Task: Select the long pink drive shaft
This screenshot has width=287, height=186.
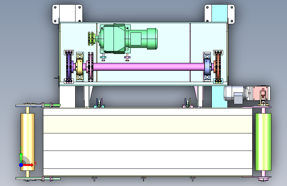Action: click(x=148, y=67)
